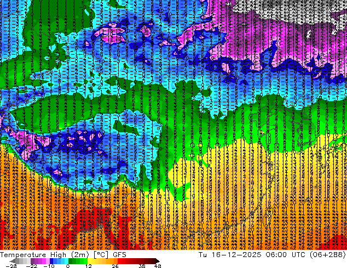
Task: Click the -22 legend label
Action: click(32, 266)
